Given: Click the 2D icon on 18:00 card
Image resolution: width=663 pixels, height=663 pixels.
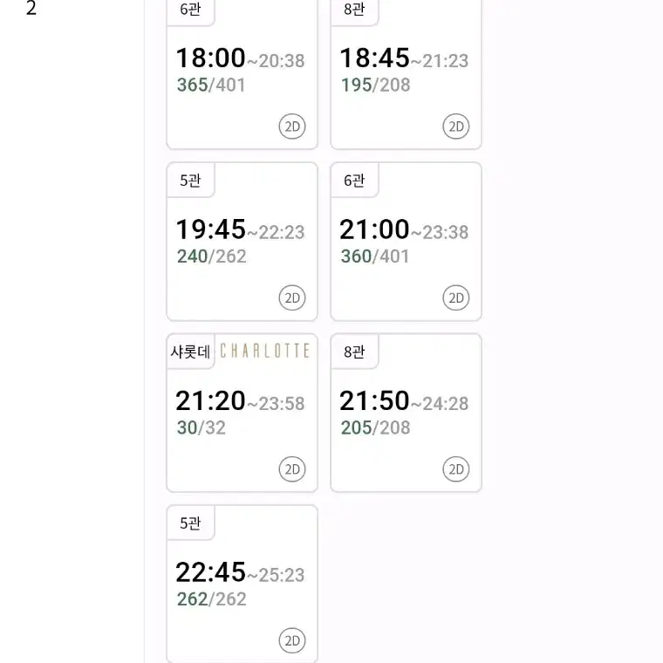Looking at the screenshot, I should tap(292, 126).
